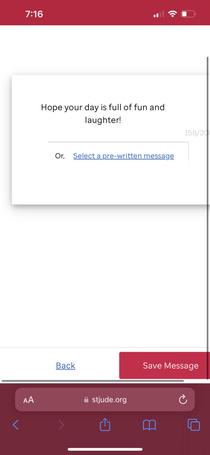Tap the 158/200 character counter
Image resolution: width=210 pixels, height=455 pixels.
(197, 133)
